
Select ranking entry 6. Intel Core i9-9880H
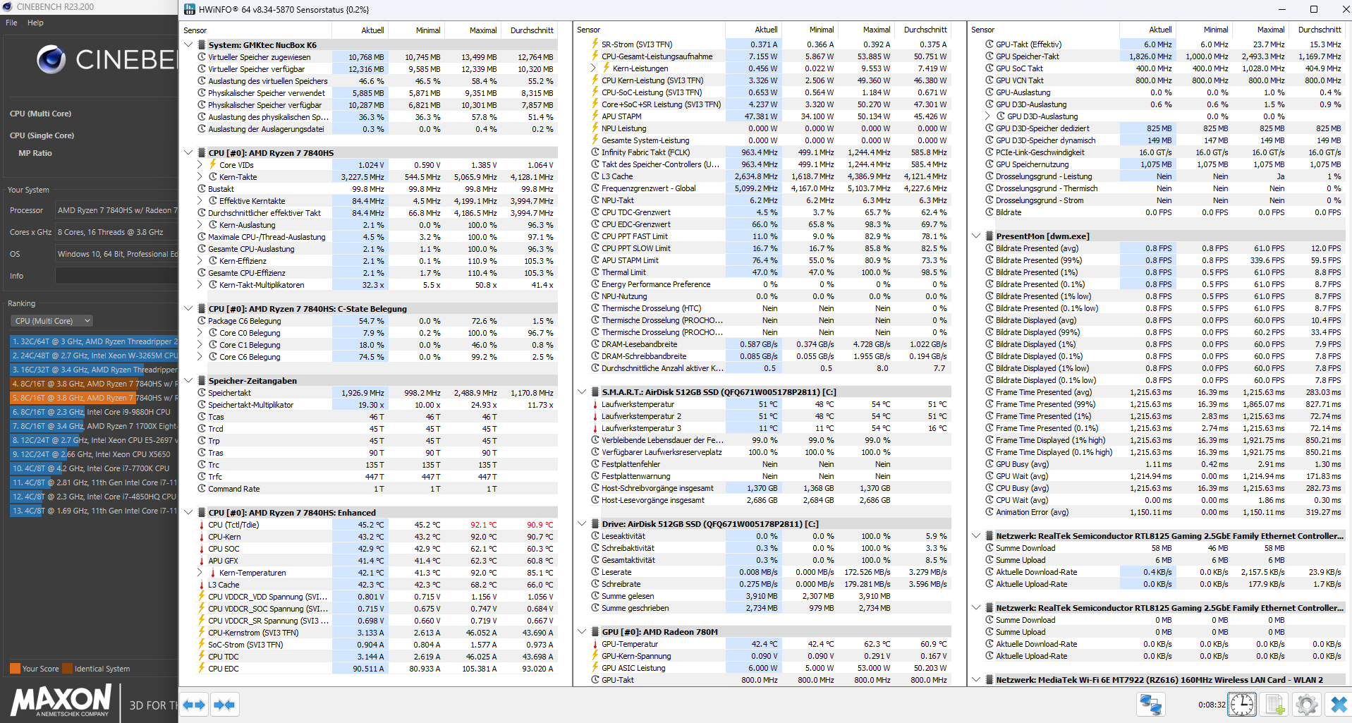[94, 412]
